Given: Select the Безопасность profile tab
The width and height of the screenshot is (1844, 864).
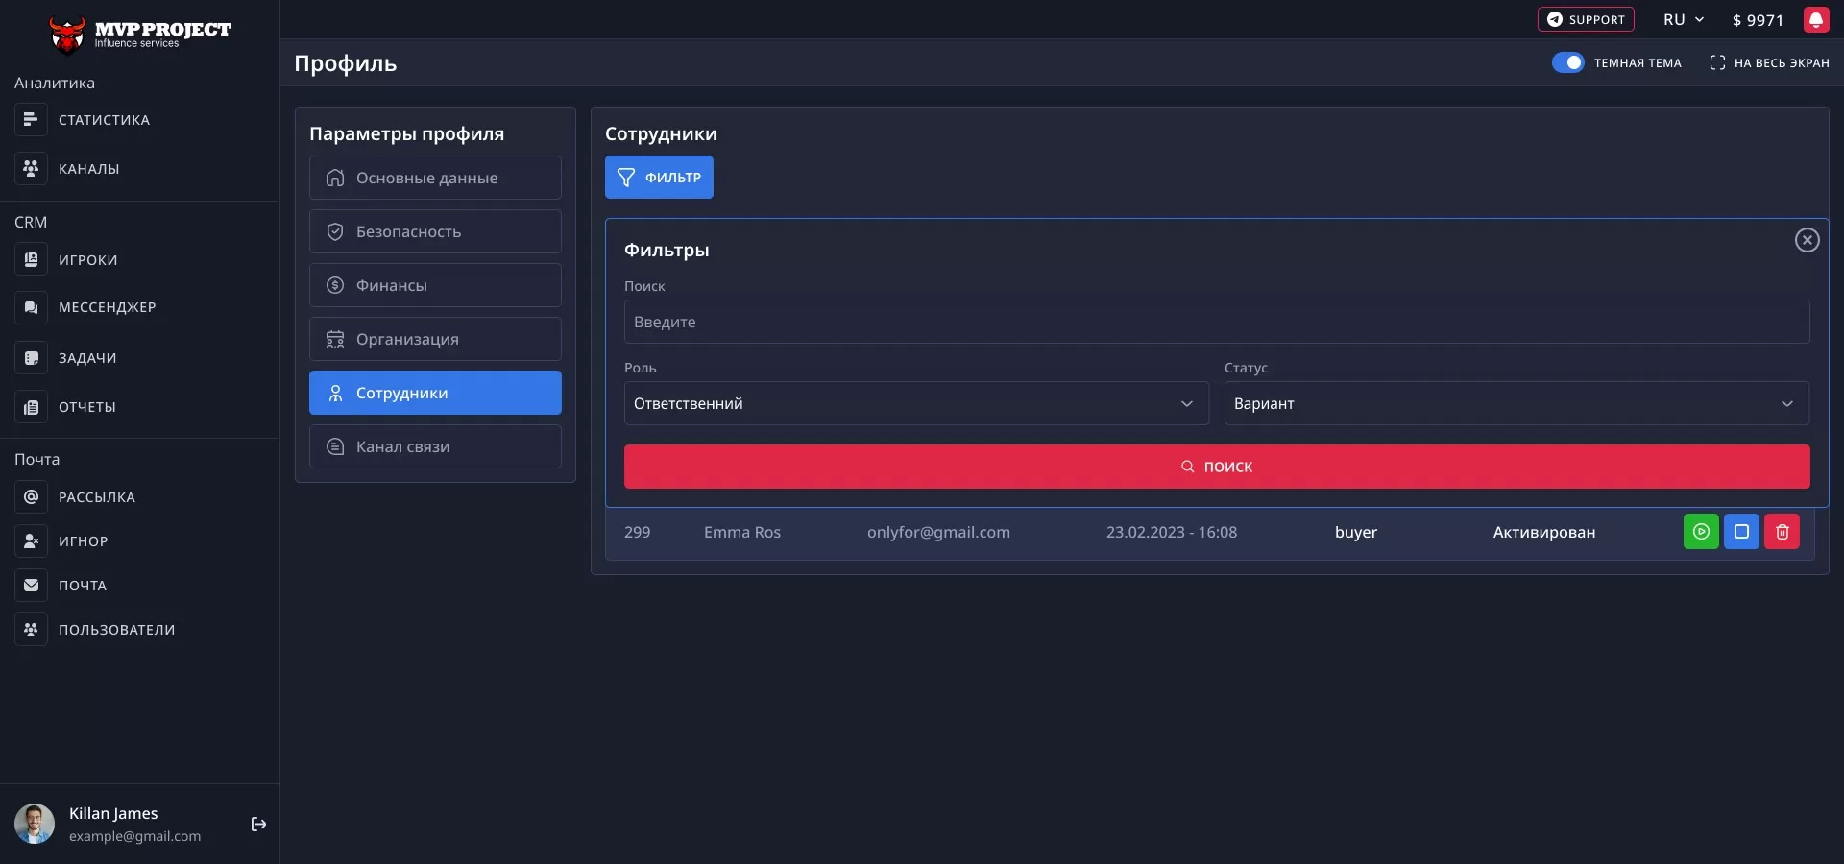Looking at the screenshot, I should [435, 231].
